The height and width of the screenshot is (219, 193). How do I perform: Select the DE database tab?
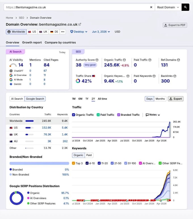click(x=54, y=32)
